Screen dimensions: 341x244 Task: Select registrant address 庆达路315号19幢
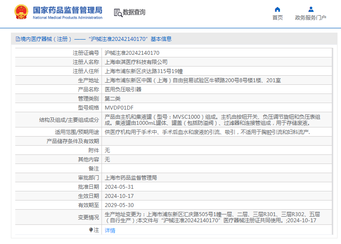coord(144,71)
